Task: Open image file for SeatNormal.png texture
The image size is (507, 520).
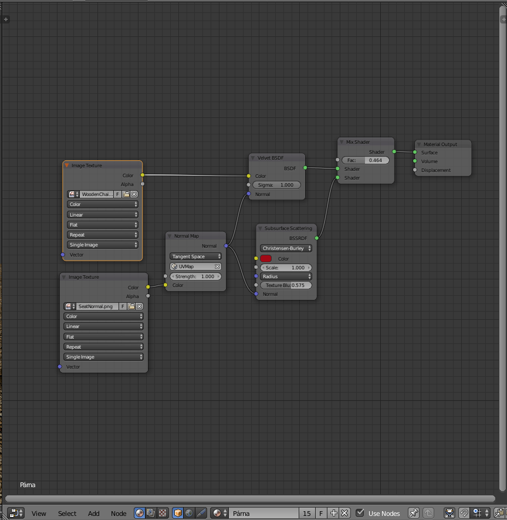Action: tap(131, 306)
